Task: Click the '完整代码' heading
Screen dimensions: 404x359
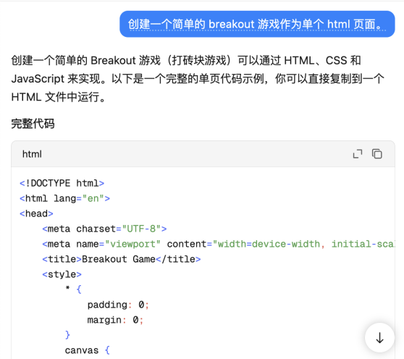Action: click(x=33, y=123)
